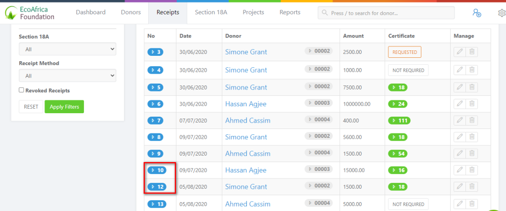Viewport: 506px width, 211px height.
Task: Open Hassan Agjee link in receipt 10 row
Action: [246, 170]
